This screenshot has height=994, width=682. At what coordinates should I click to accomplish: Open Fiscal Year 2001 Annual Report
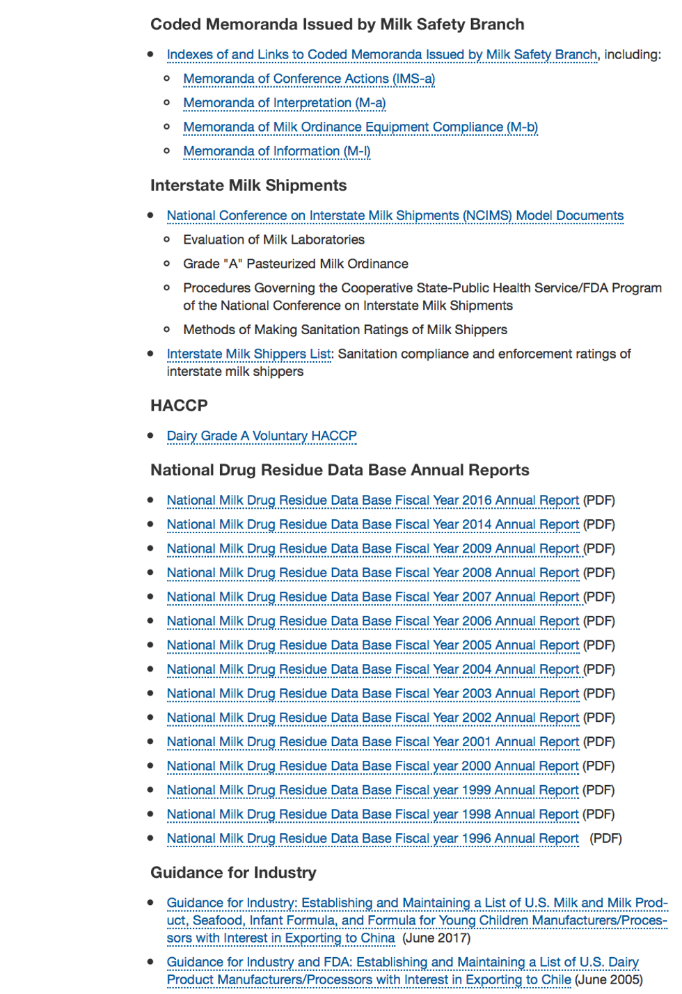click(372, 742)
